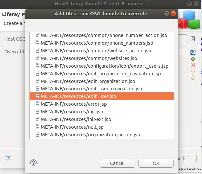202x174 pixels.
Task: Select META-INF/resources/edit_user.jsp
Action: pyautogui.click(x=101, y=96)
